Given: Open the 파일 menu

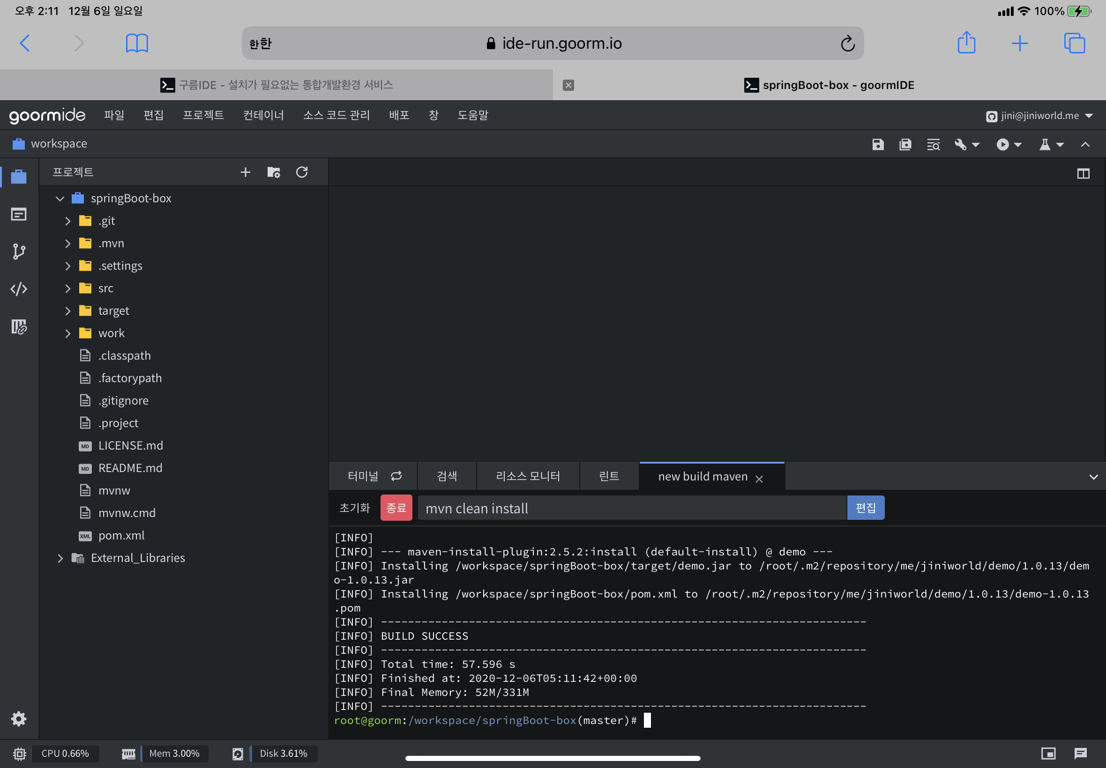Looking at the screenshot, I should point(114,115).
